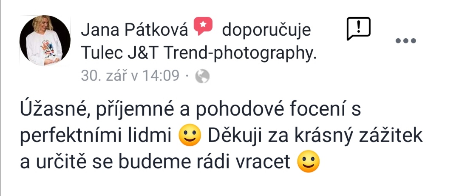
Task: Click the word 'doporučuje' in the header
Action: [266, 31]
